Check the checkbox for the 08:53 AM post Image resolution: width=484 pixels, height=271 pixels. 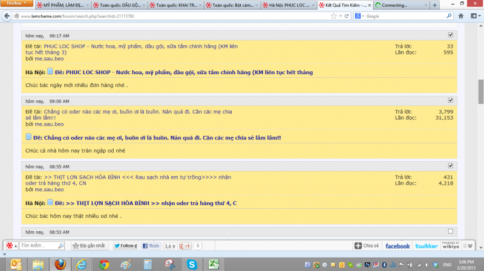[x=450, y=231]
